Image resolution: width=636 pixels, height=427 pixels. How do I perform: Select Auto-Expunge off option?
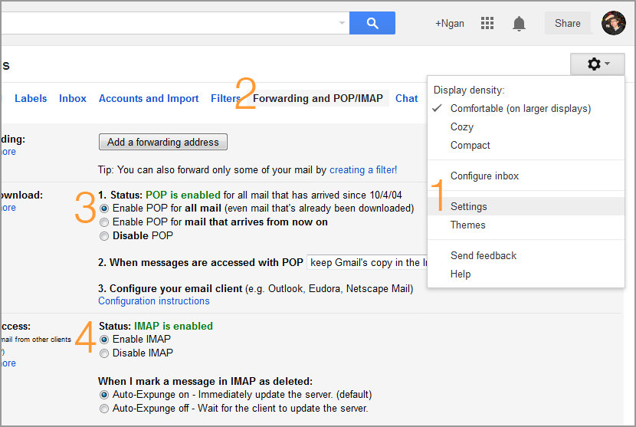pos(104,409)
